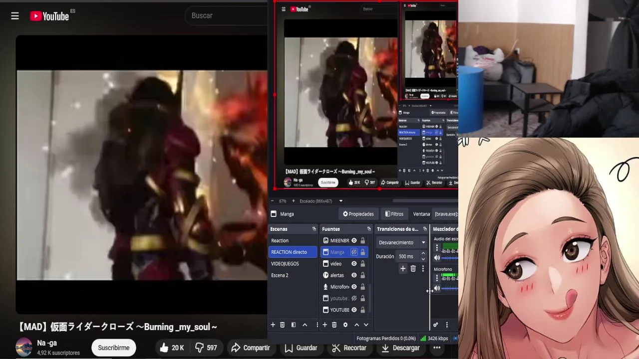The height and width of the screenshot is (359, 639).
Task: Hide the Microfono source in Fuentes
Action: [354, 287]
